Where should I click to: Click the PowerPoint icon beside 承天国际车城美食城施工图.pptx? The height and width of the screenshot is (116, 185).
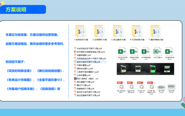click(x=75, y=52)
